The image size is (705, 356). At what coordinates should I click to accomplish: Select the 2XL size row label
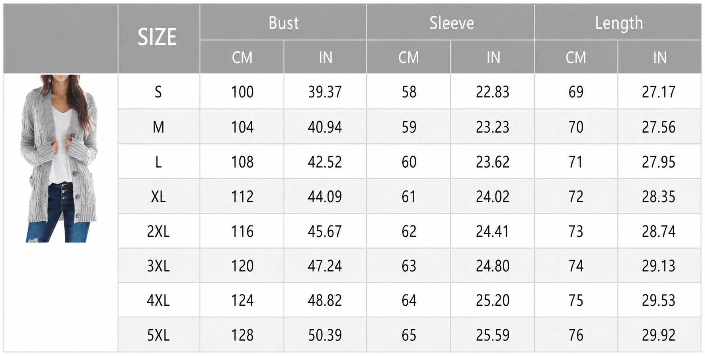pos(159,231)
